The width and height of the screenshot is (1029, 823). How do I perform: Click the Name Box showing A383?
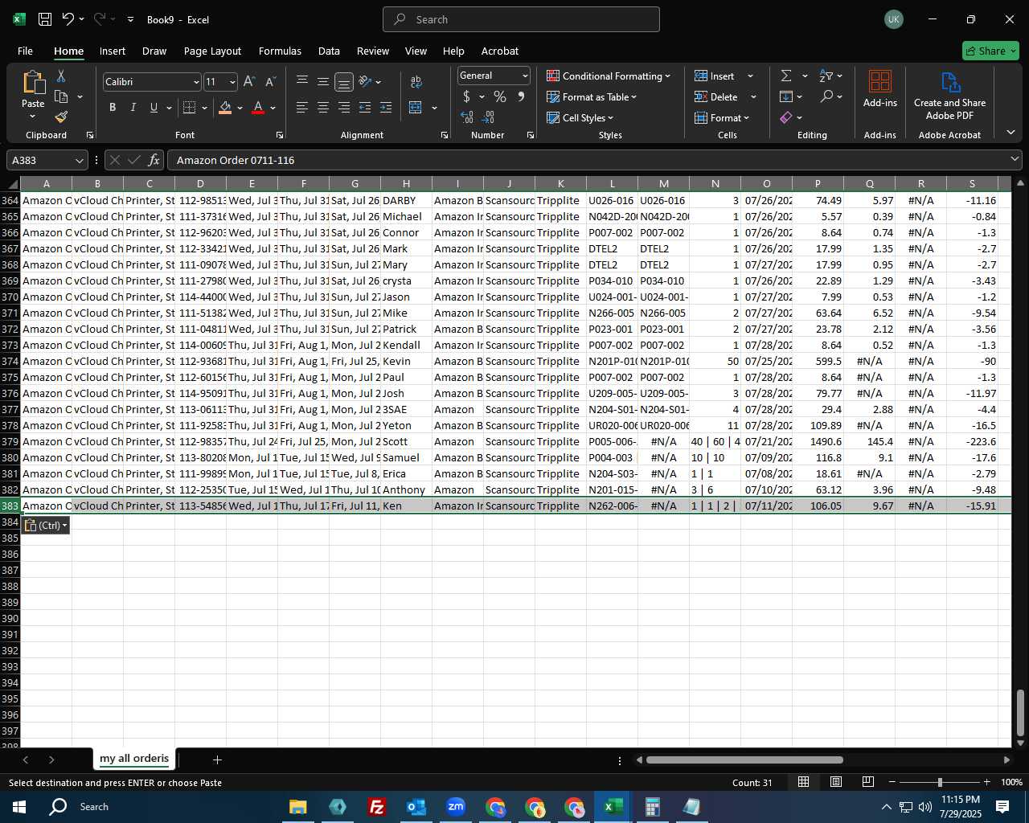click(x=47, y=160)
